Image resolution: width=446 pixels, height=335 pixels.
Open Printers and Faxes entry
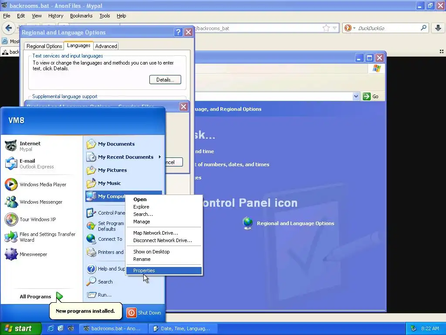pos(105,252)
